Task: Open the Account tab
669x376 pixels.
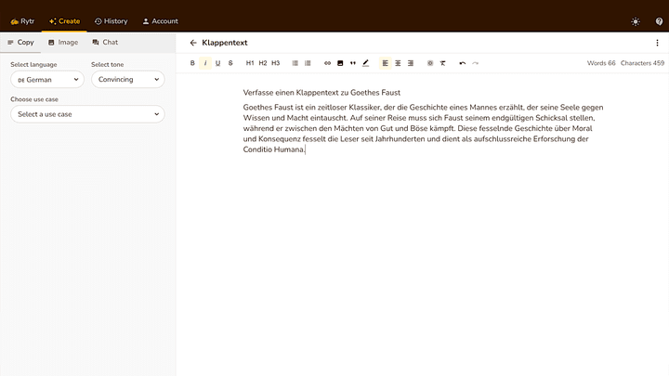Action: tap(160, 21)
